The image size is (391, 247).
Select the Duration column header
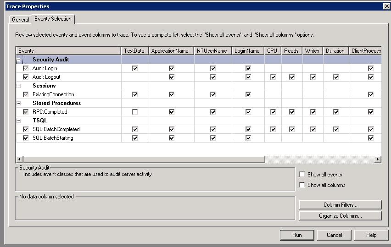pos(336,51)
